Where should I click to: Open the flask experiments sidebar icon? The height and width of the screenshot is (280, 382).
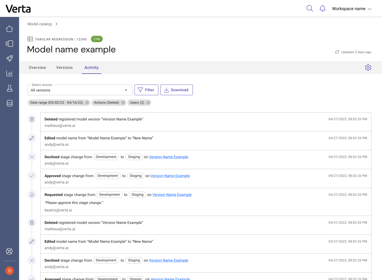click(x=10, y=88)
